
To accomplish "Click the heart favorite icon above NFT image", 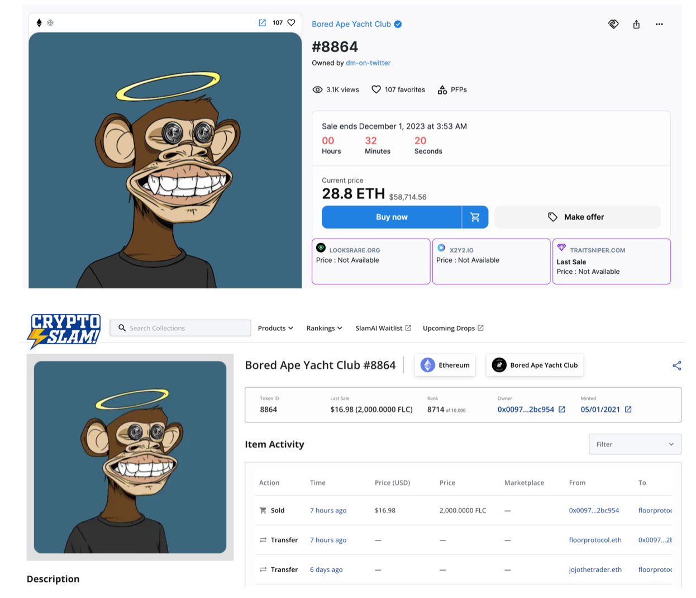I will (x=291, y=23).
